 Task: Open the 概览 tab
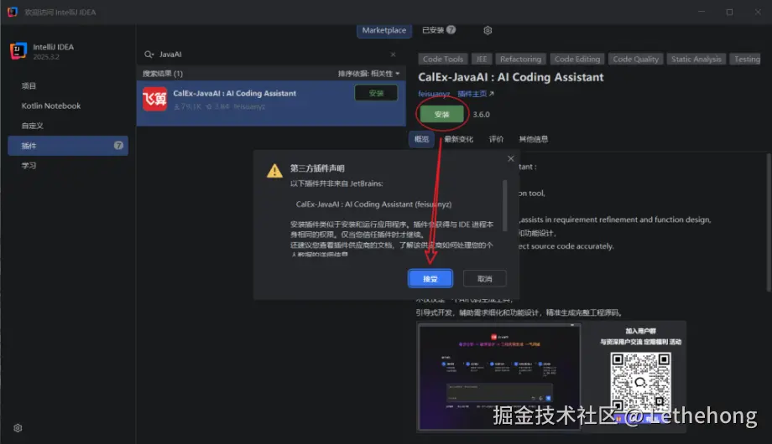pyautogui.click(x=421, y=139)
